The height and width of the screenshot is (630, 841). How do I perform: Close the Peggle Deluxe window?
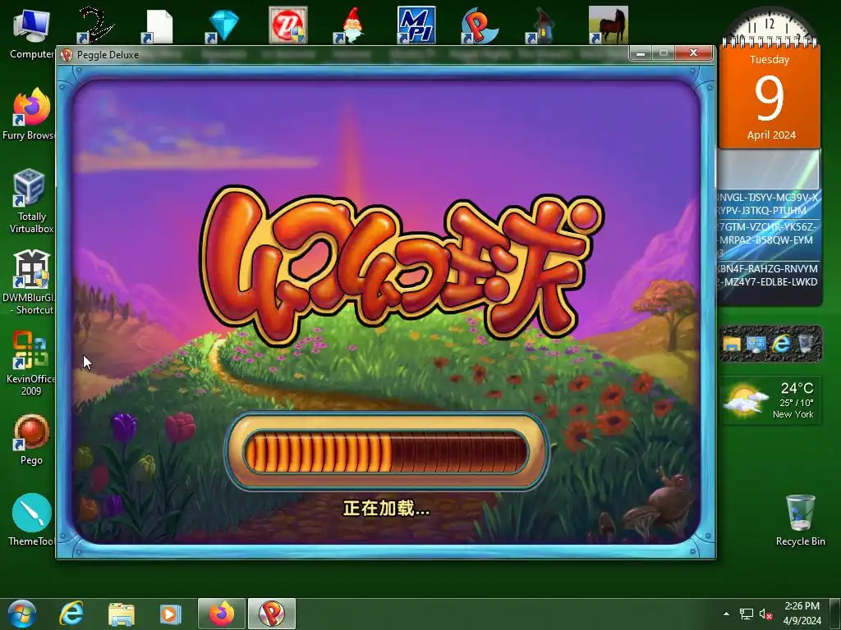click(693, 52)
